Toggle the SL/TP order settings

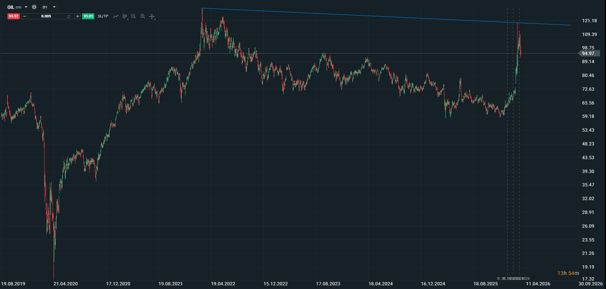pyautogui.click(x=103, y=16)
